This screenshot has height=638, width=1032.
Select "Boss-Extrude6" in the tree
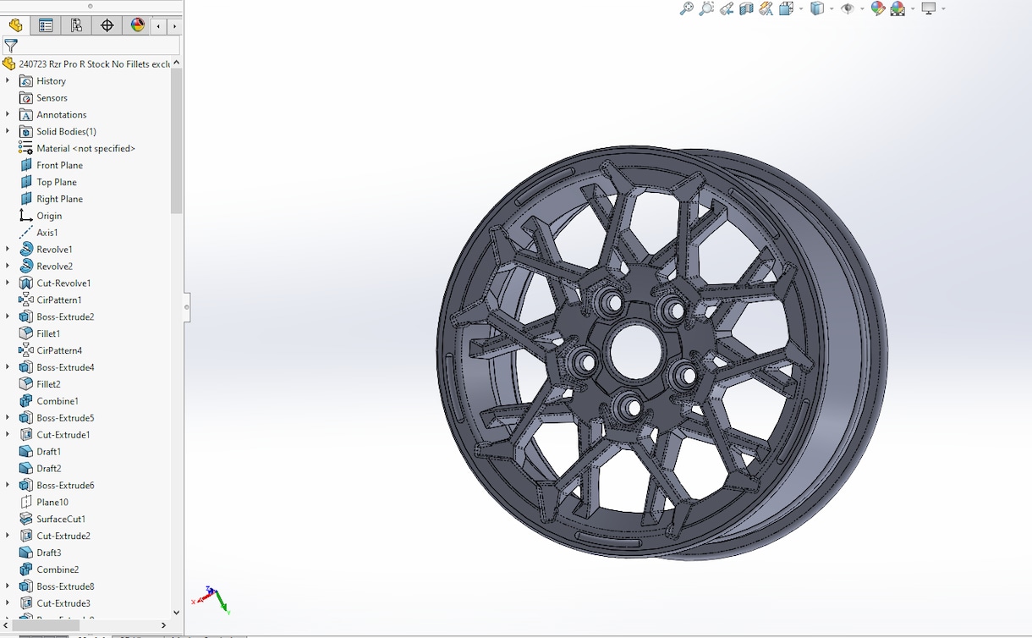coord(65,485)
